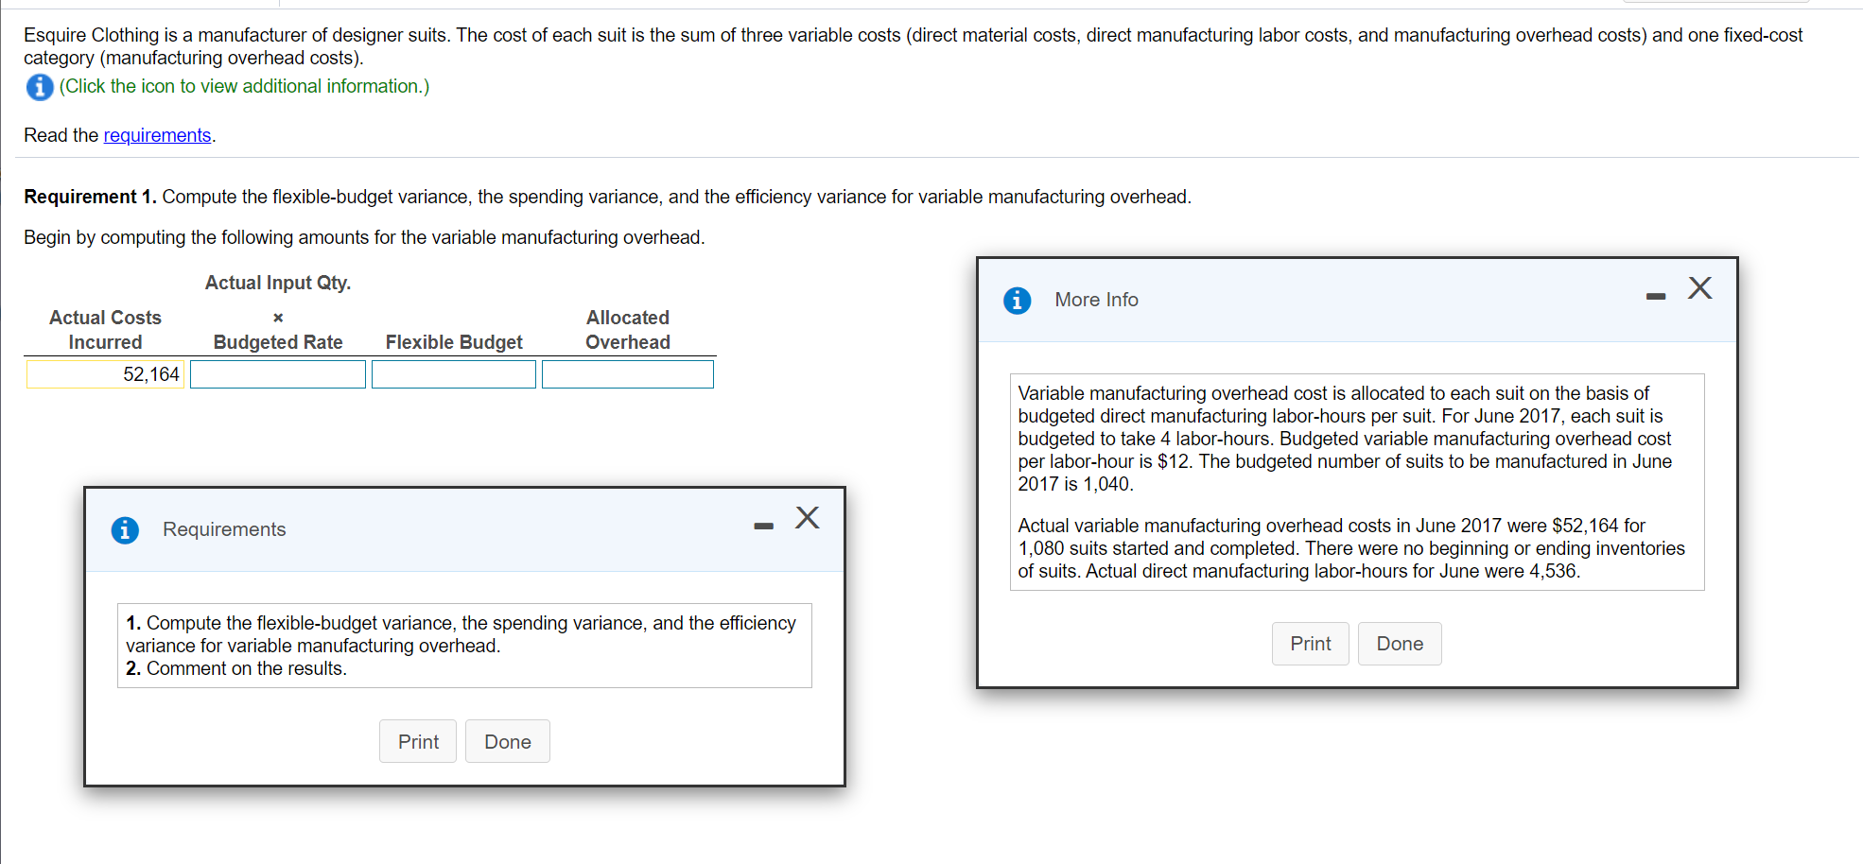This screenshot has height=864, width=1863.
Task: Click Done in the More Info dialog
Action: pos(1400,644)
